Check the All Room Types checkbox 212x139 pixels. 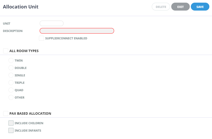[x=6, y=51]
